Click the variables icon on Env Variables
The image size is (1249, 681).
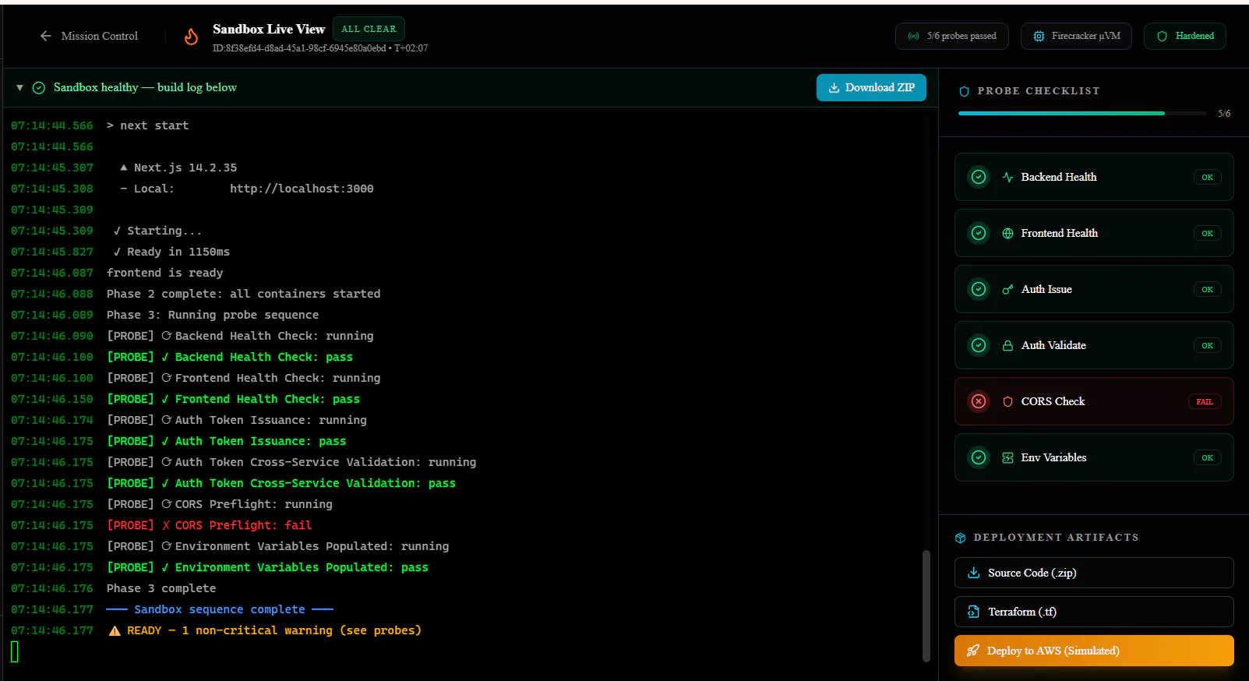[x=1007, y=457]
